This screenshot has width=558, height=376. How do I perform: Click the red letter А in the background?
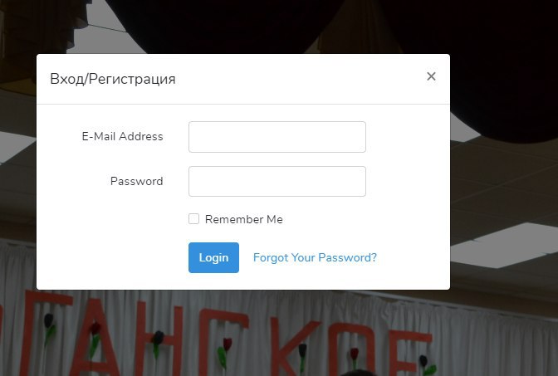point(93,338)
